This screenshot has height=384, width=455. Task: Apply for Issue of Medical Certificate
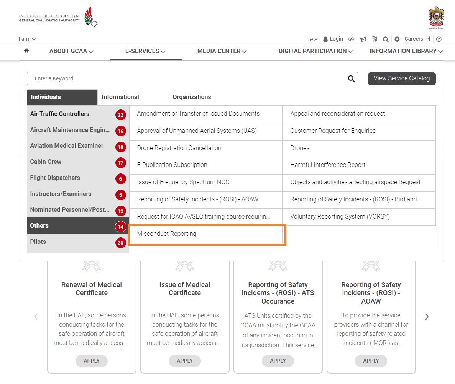pos(185,361)
